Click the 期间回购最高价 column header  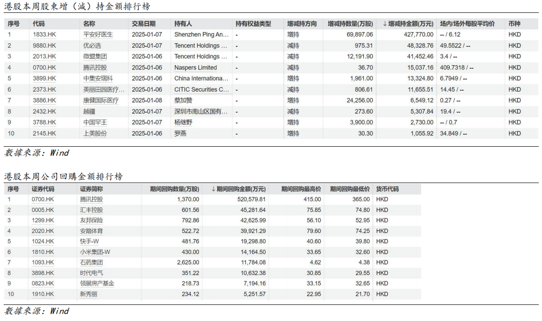[x=301, y=189]
